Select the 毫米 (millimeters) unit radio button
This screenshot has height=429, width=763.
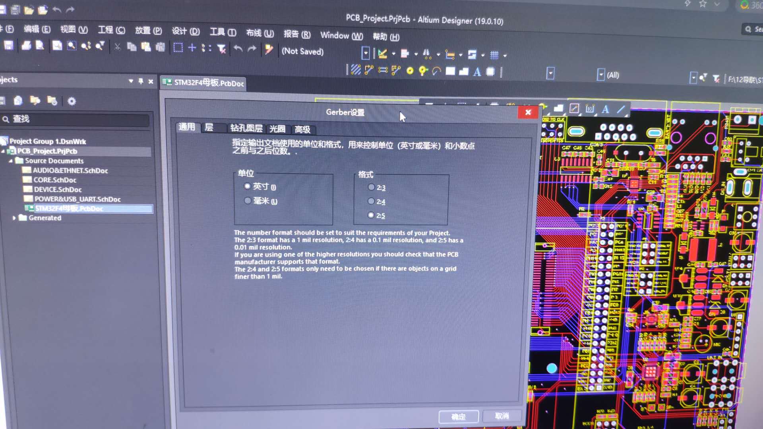[x=248, y=201]
